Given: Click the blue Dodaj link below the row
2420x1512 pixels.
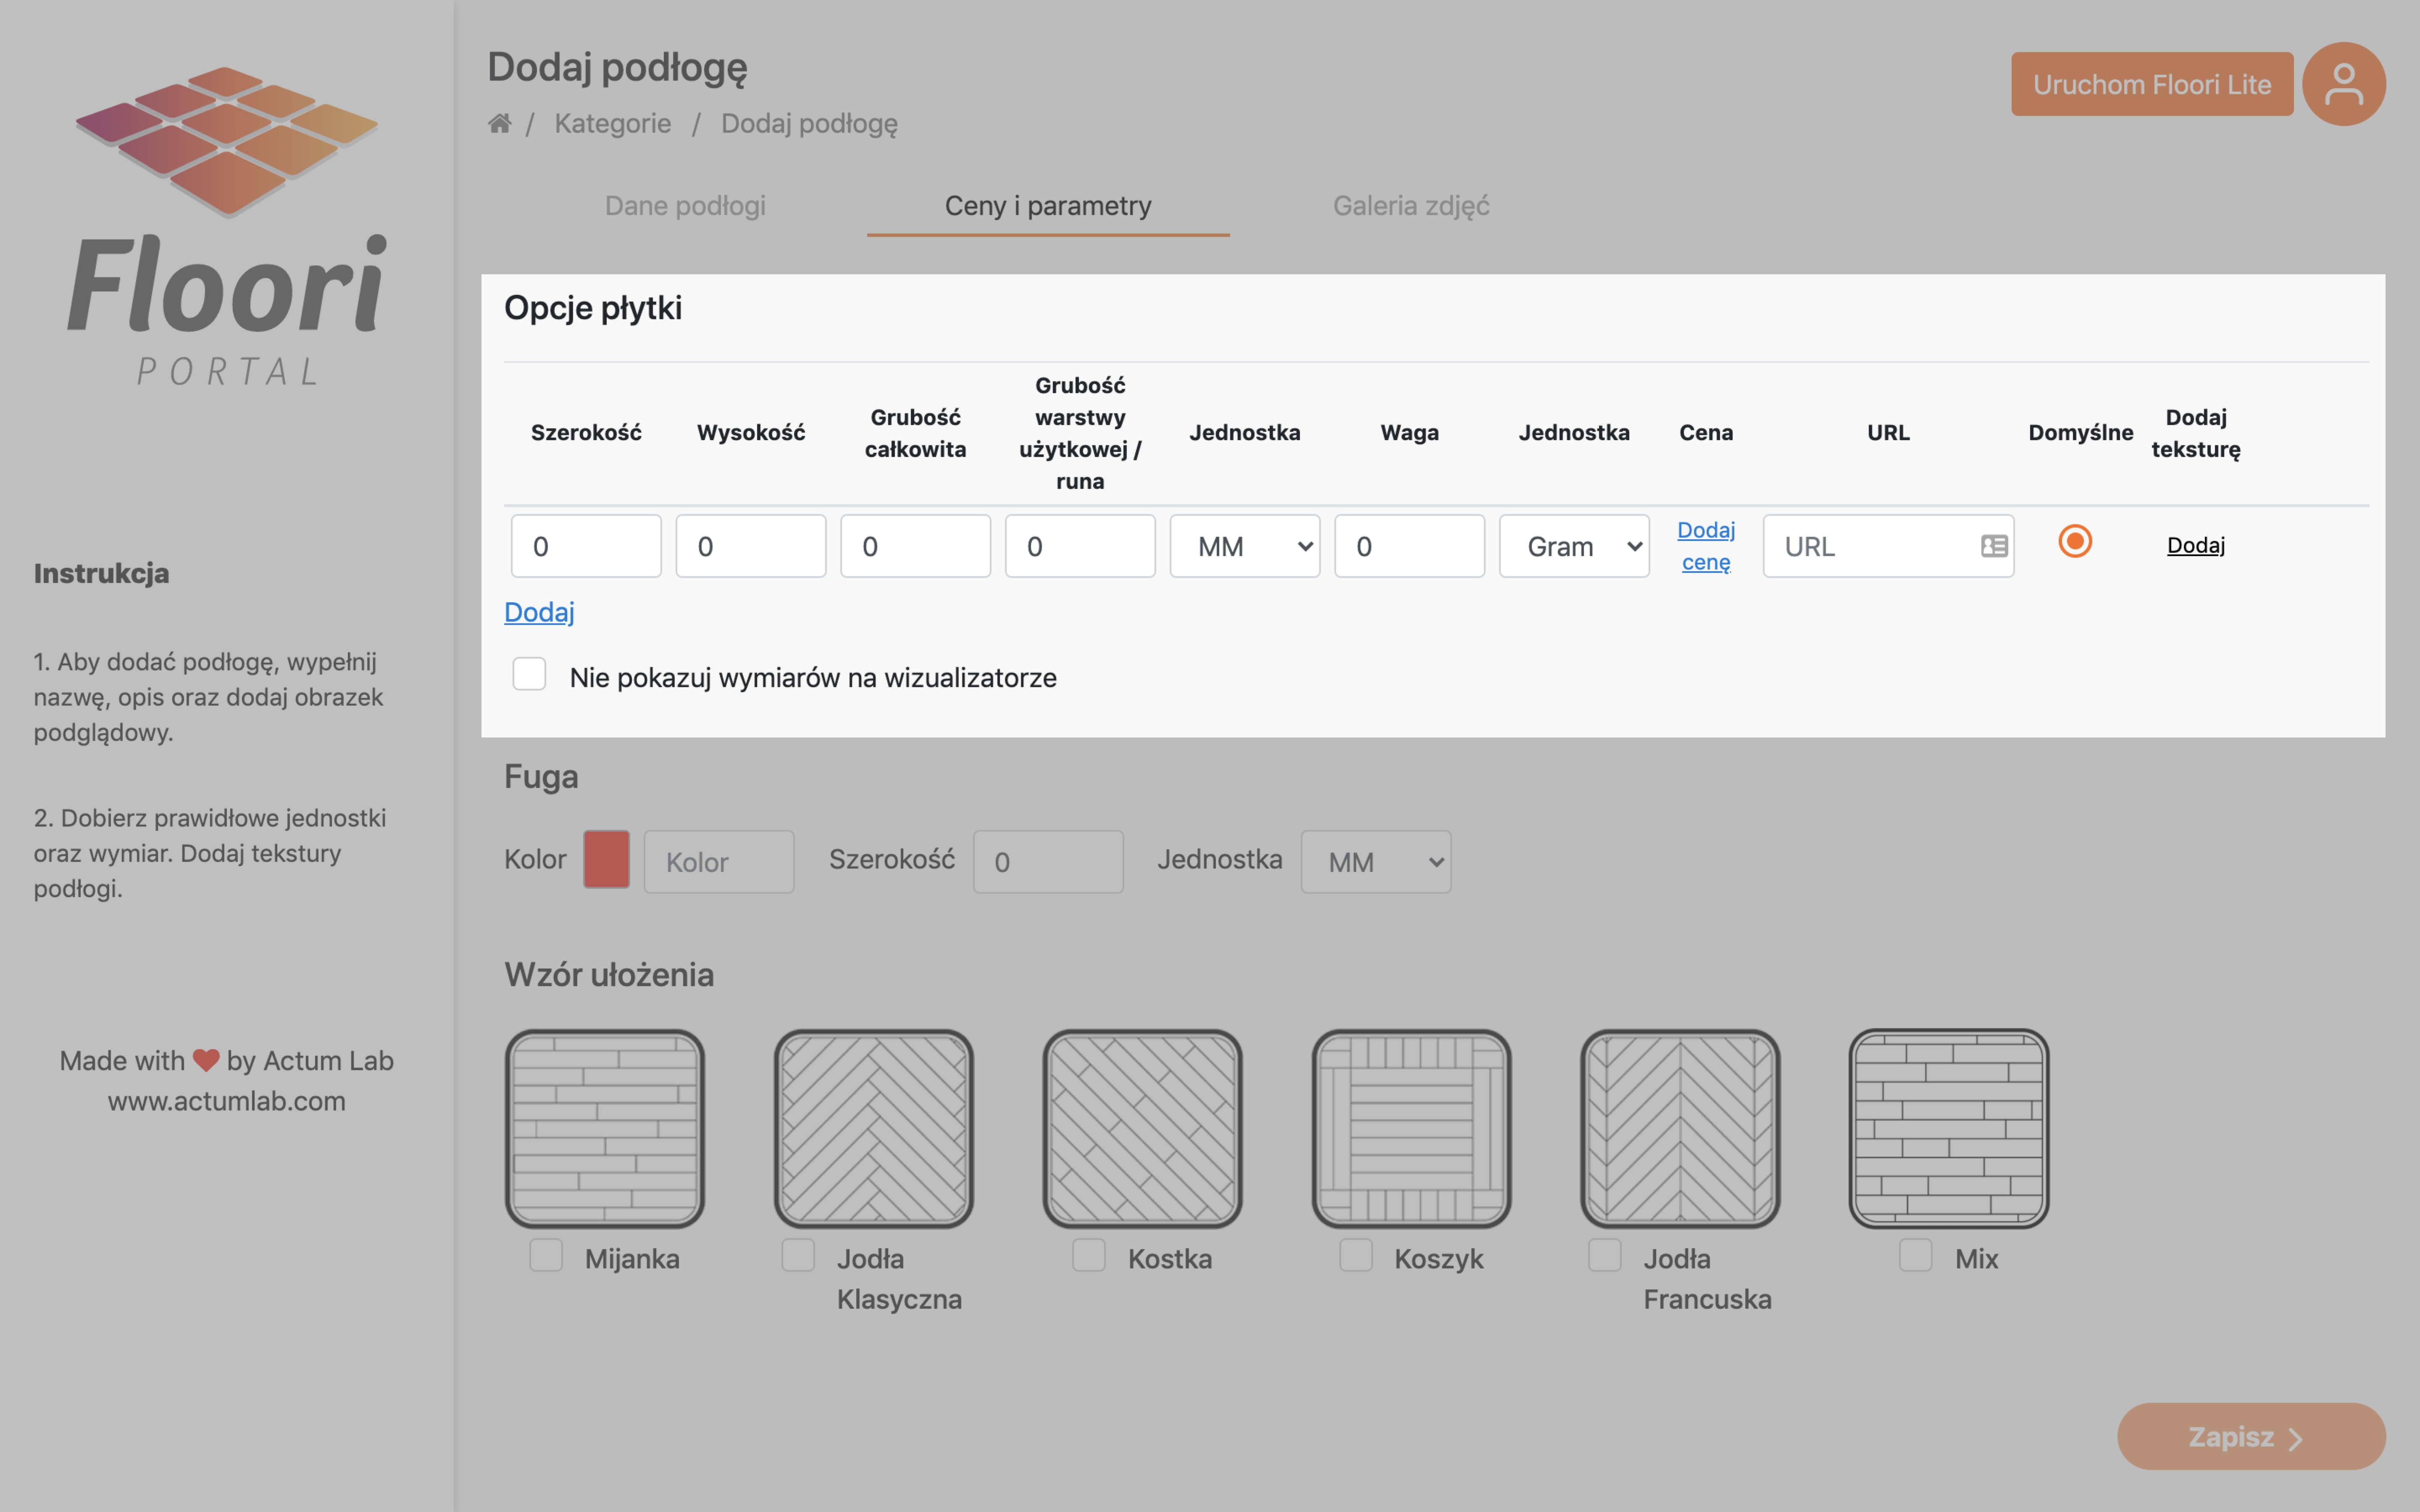Looking at the screenshot, I should pyautogui.click(x=539, y=612).
